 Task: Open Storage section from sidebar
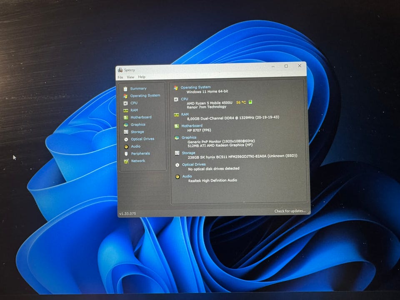click(x=137, y=132)
